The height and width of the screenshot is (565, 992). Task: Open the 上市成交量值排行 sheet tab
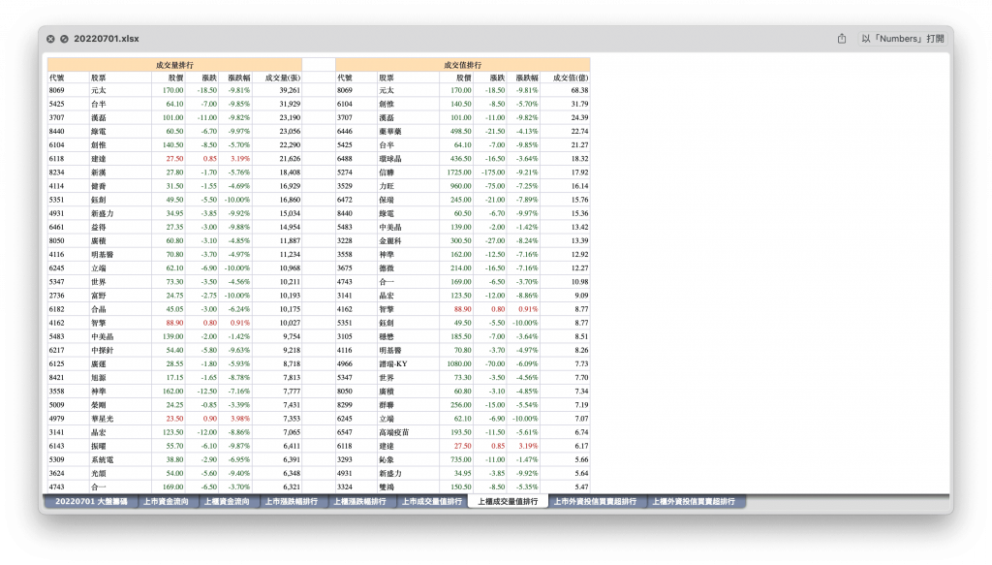click(432, 502)
